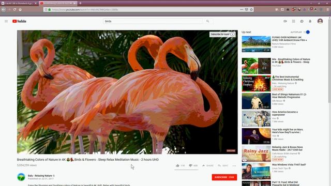Bookmark this page with the star icon
This screenshot has width=331, height=186.
251,9
